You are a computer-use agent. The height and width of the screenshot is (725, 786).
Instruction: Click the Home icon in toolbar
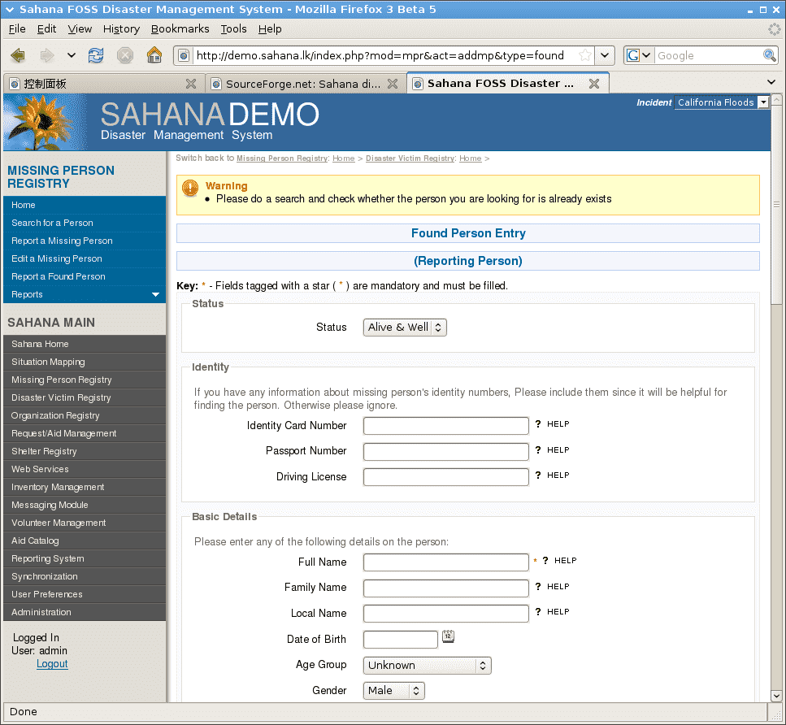[x=154, y=54]
